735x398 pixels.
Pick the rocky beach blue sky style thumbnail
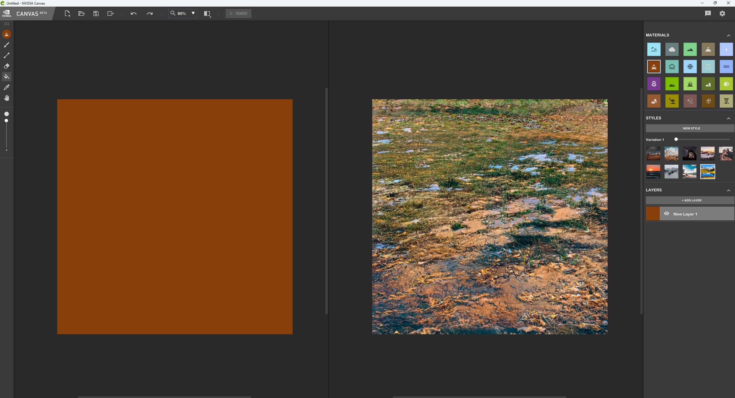click(690, 172)
